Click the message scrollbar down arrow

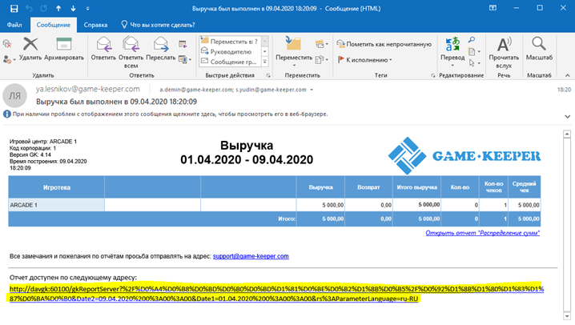coord(567,316)
